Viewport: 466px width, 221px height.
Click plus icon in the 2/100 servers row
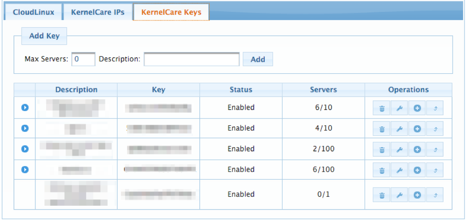pyautogui.click(x=417, y=149)
